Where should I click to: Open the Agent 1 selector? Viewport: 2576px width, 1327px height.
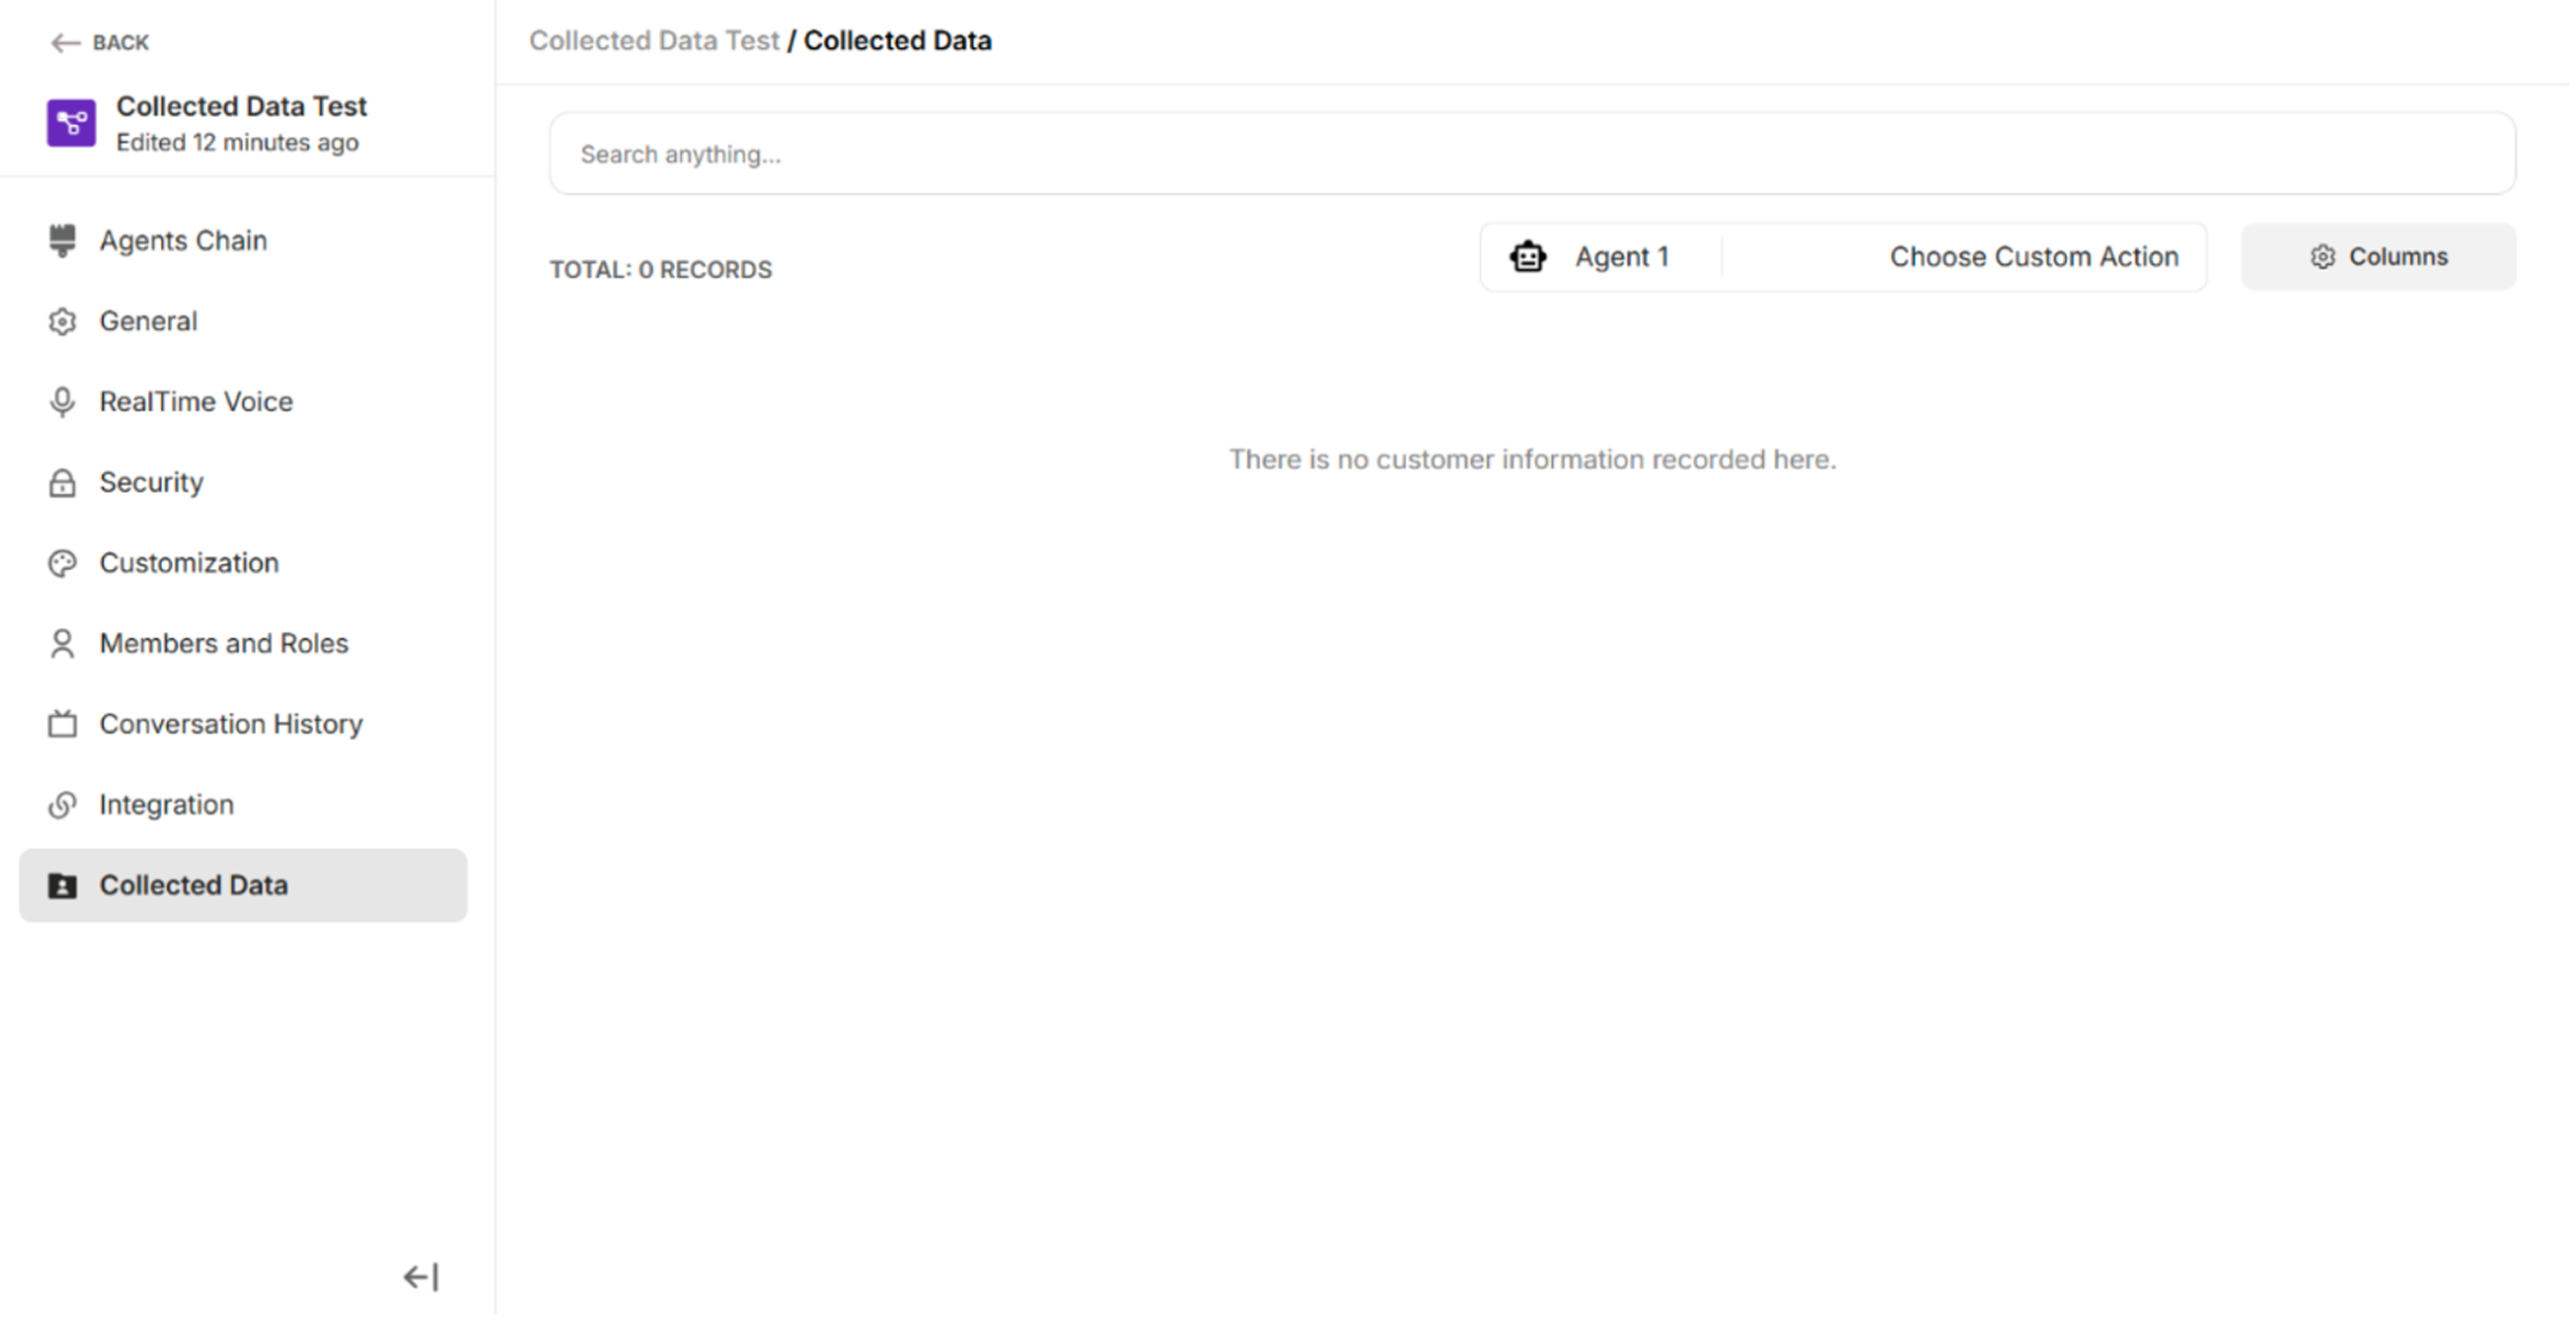pyautogui.click(x=1622, y=256)
